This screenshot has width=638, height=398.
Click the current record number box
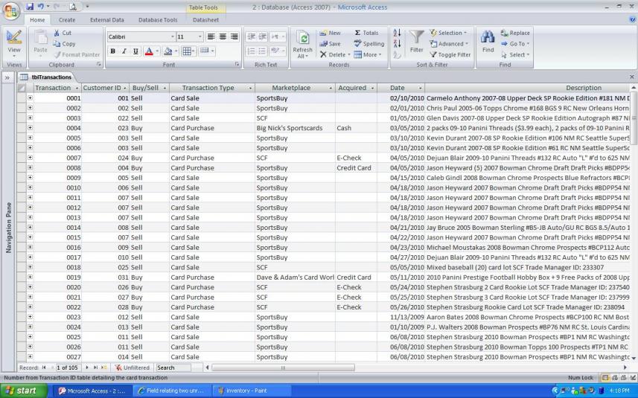[x=68, y=367]
